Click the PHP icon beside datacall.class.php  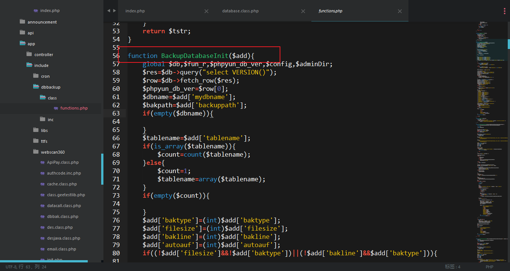43,206
